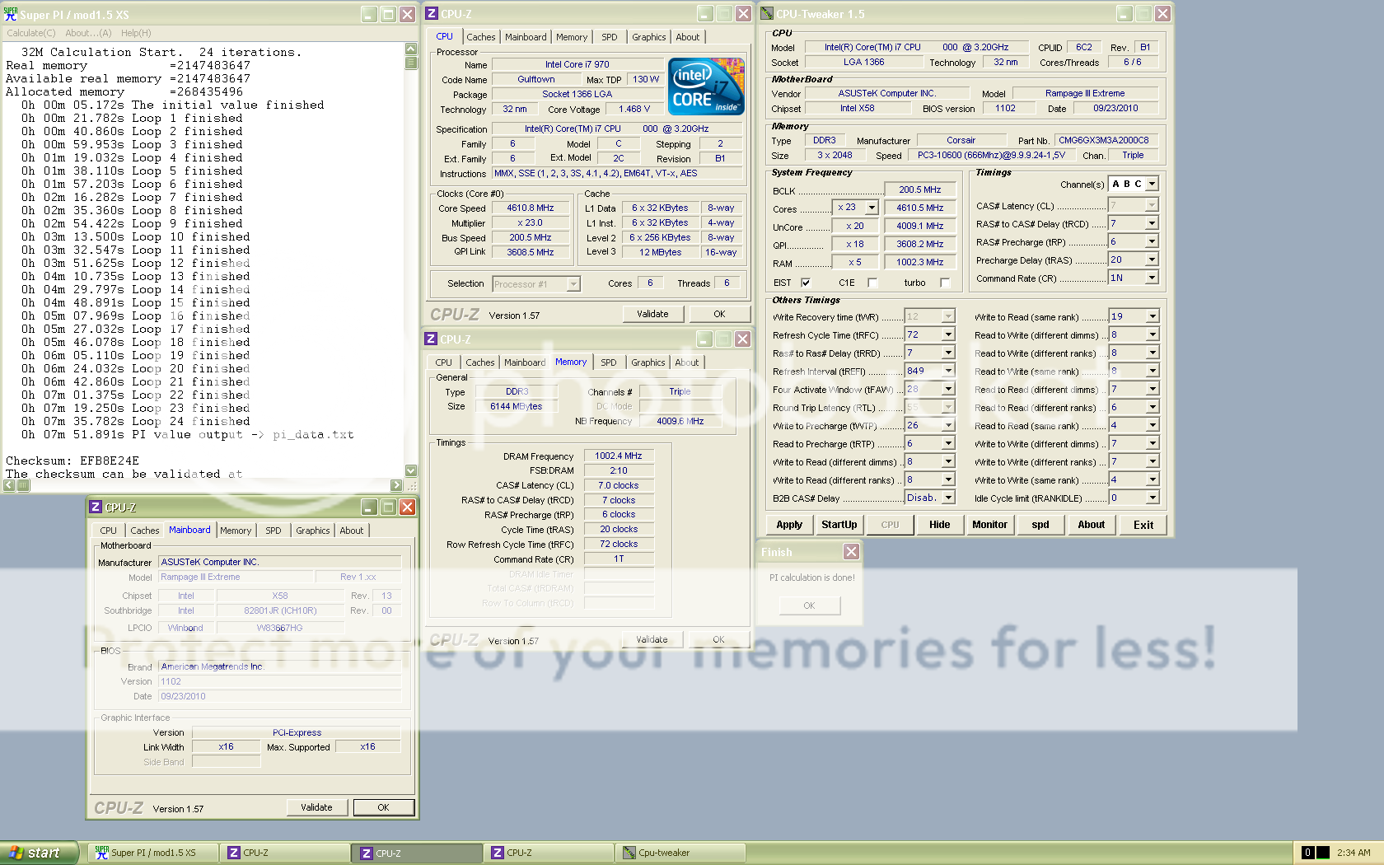Open the Cores multiplier x 23 dropdown

click(x=872, y=208)
